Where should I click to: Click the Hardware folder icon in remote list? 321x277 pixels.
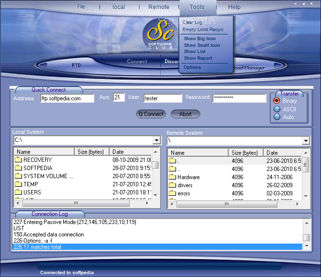(x=172, y=177)
